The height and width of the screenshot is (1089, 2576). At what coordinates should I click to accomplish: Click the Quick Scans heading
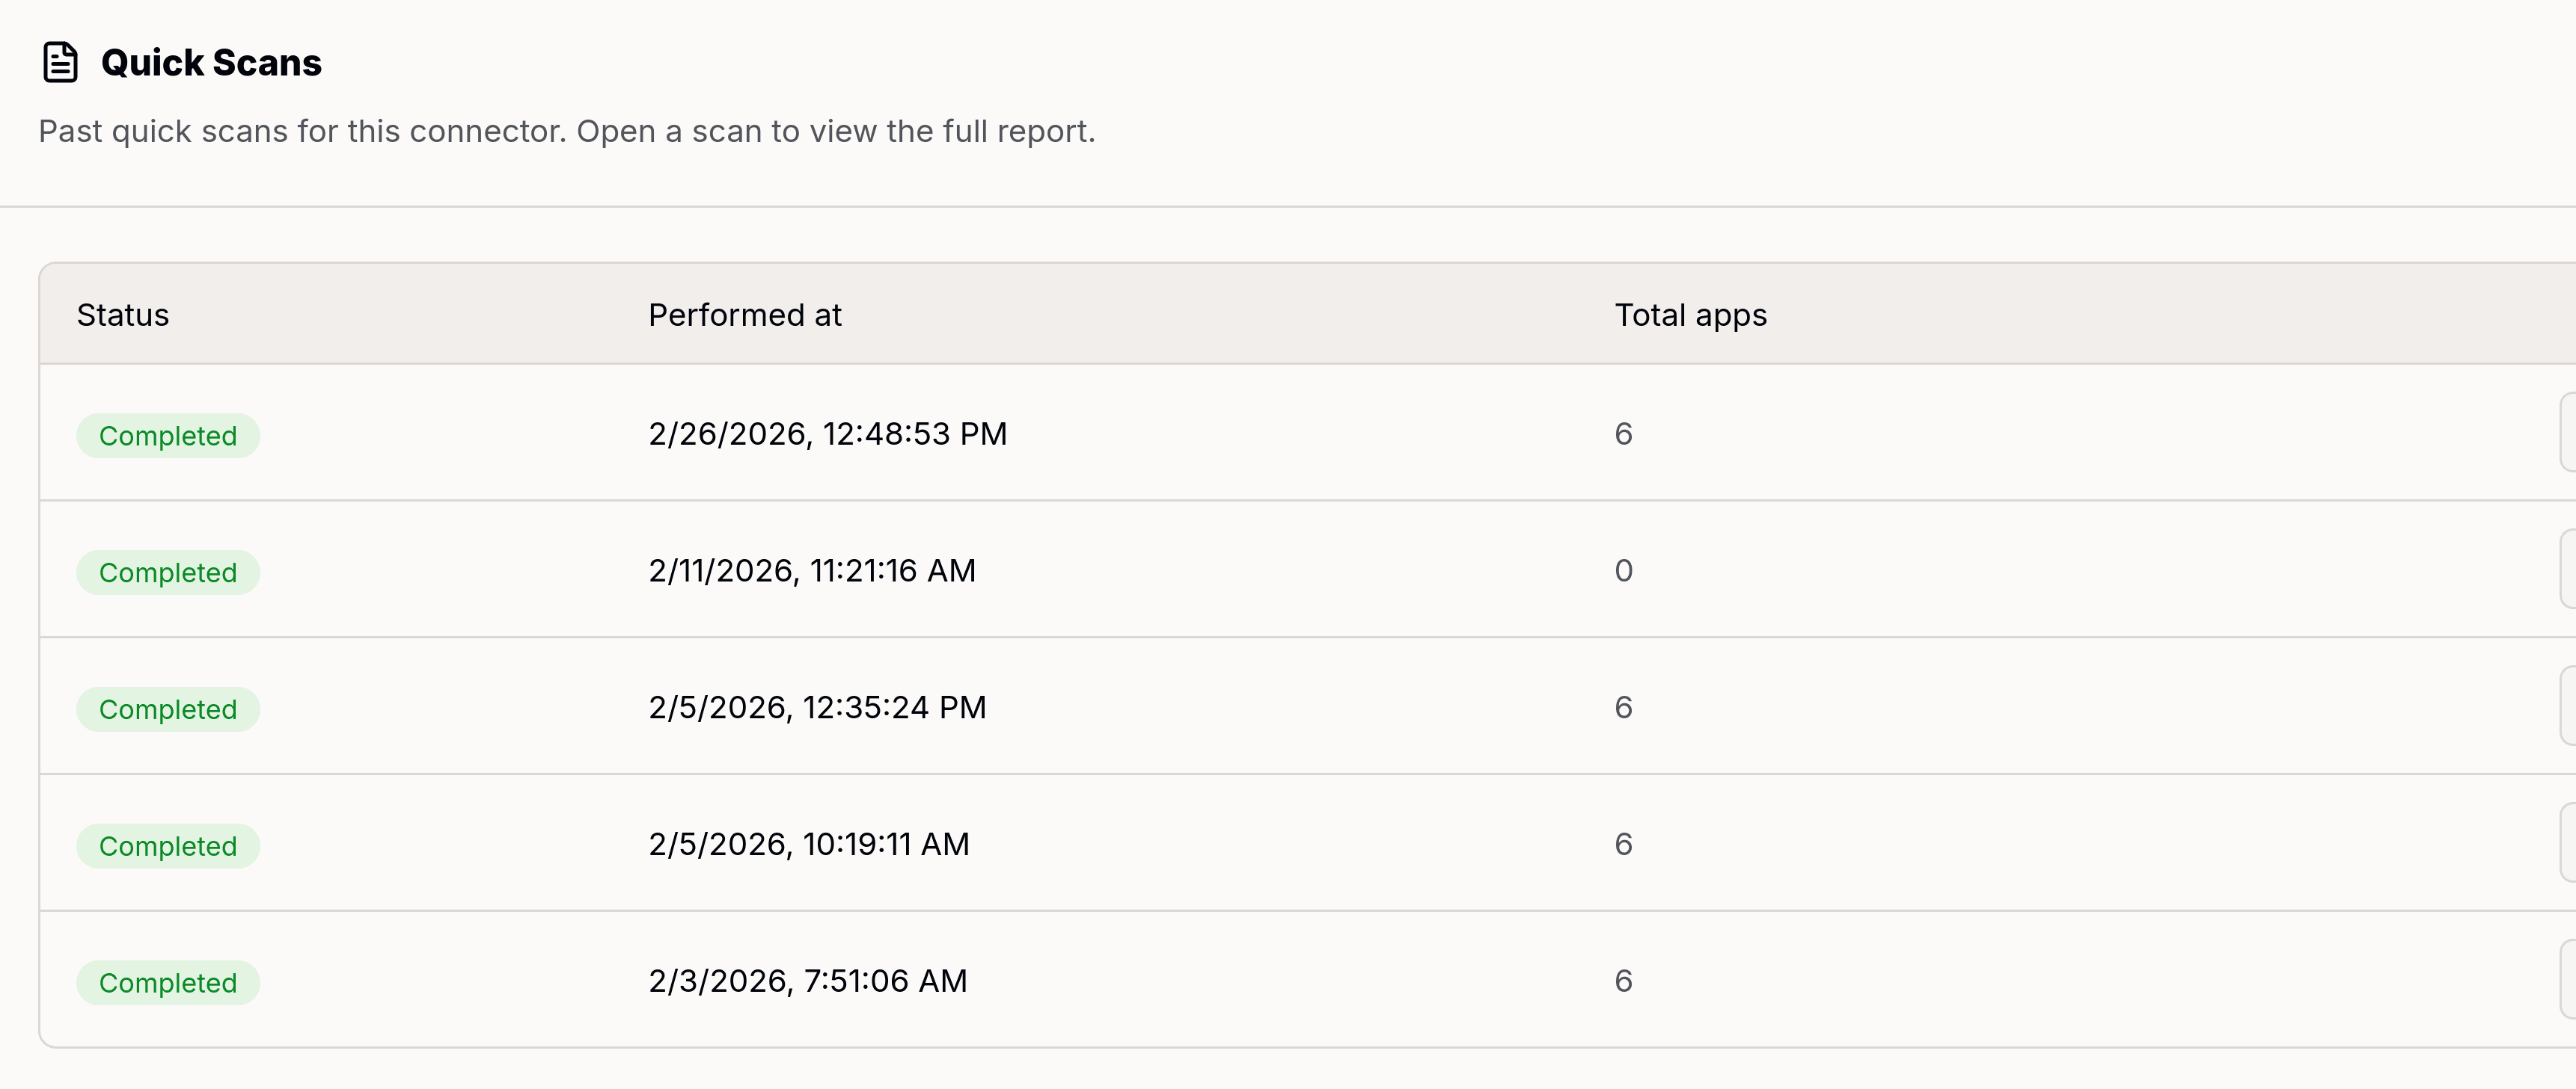coord(211,62)
